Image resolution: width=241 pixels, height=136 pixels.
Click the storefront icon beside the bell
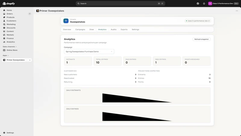point(198,3)
